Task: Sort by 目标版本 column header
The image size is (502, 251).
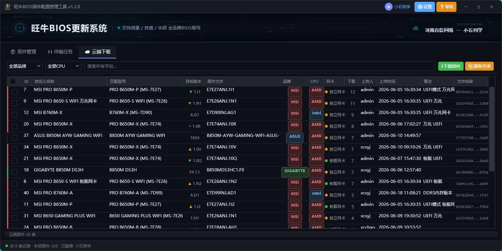Action: point(193,81)
